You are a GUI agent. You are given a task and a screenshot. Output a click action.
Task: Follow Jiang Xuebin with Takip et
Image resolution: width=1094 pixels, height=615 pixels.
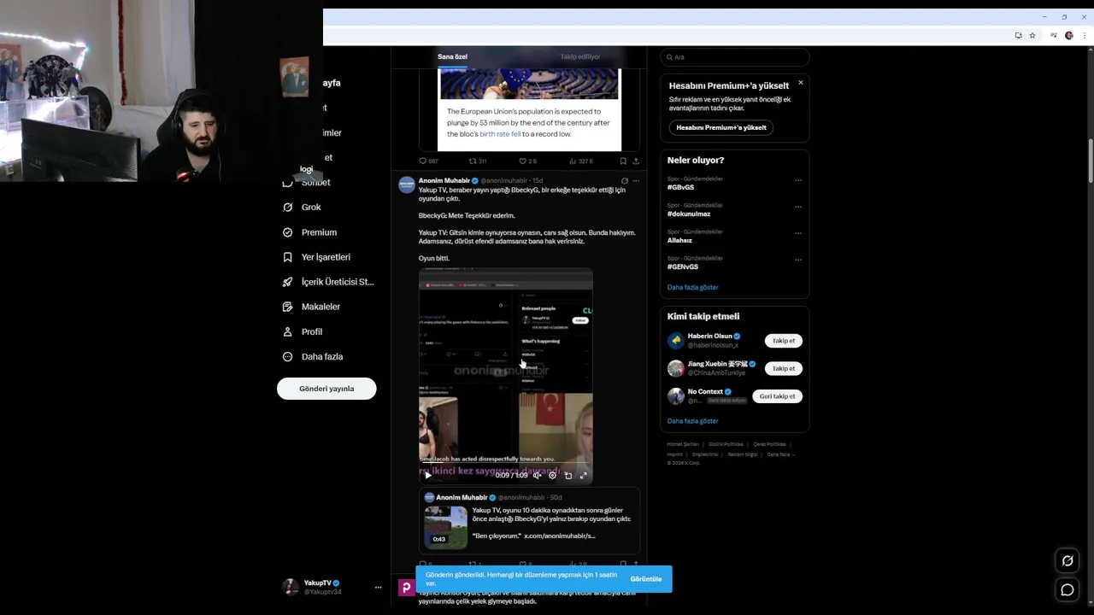point(784,368)
